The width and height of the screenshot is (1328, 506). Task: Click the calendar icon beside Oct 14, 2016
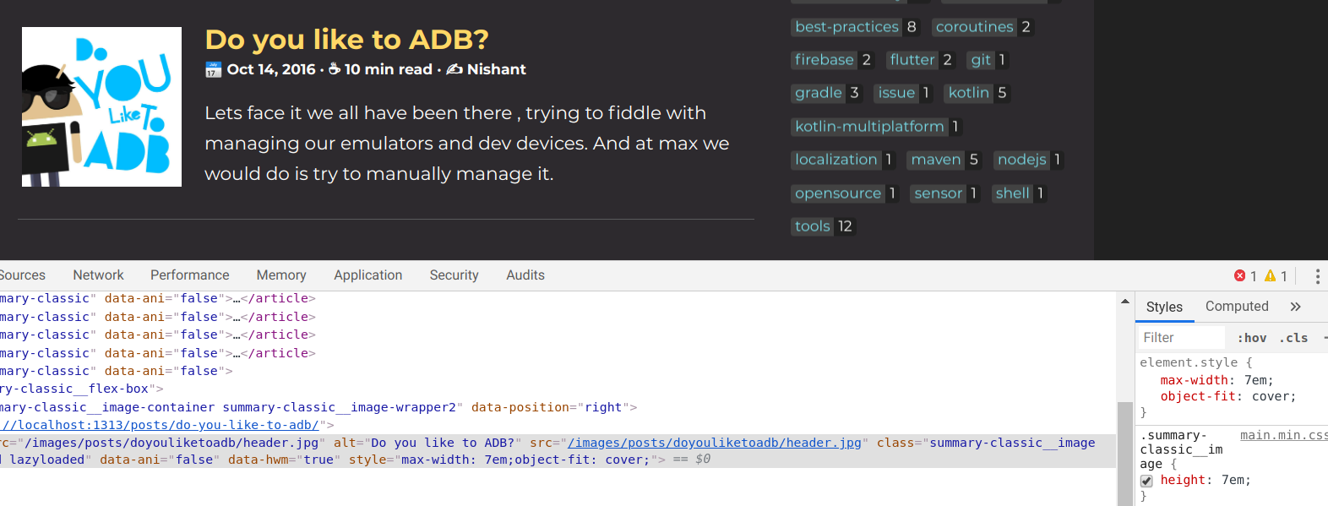(x=214, y=70)
